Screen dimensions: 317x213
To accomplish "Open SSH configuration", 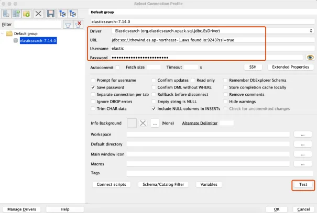I will (x=253, y=67).
